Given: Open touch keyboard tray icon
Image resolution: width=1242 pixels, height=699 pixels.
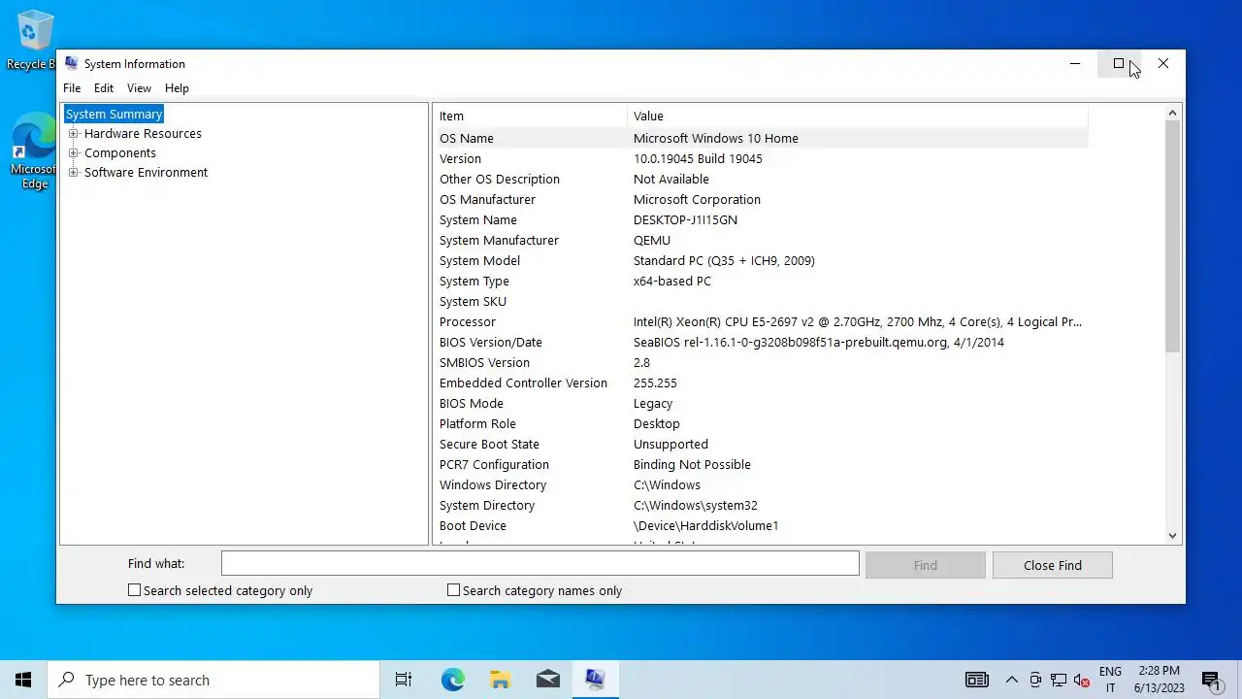Looking at the screenshot, I should click(976, 680).
